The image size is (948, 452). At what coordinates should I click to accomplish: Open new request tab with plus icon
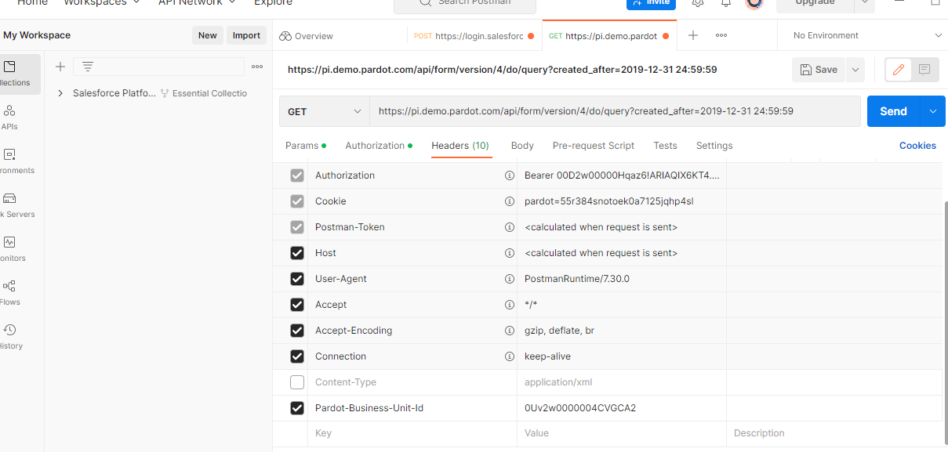tap(693, 35)
